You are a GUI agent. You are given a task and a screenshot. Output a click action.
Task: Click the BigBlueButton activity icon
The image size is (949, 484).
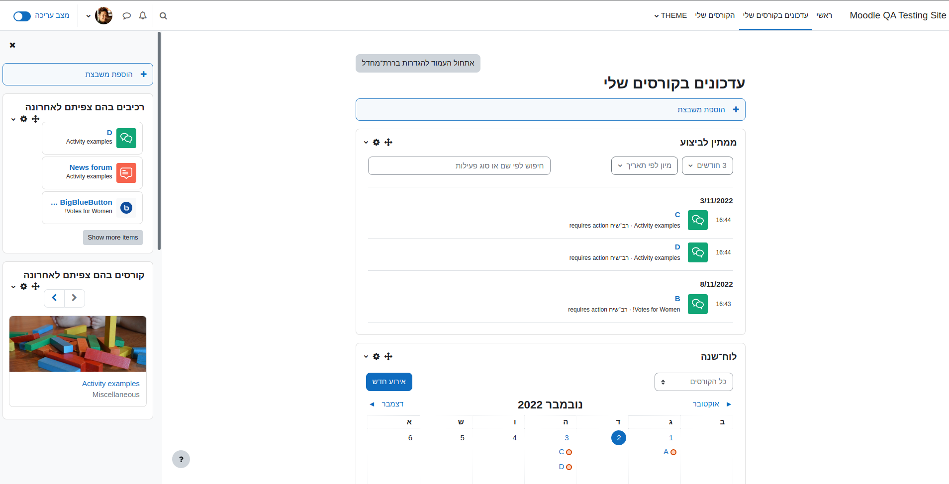click(126, 208)
